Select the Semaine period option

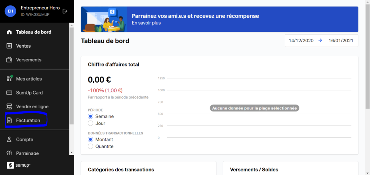point(91,117)
